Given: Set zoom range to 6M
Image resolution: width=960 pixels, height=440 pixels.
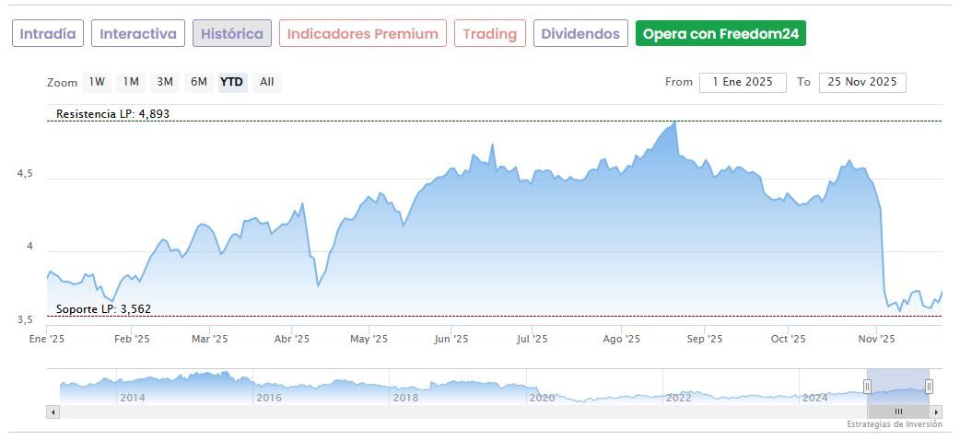Looking at the screenshot, I should pyautogui.click(x=199, y=82).
